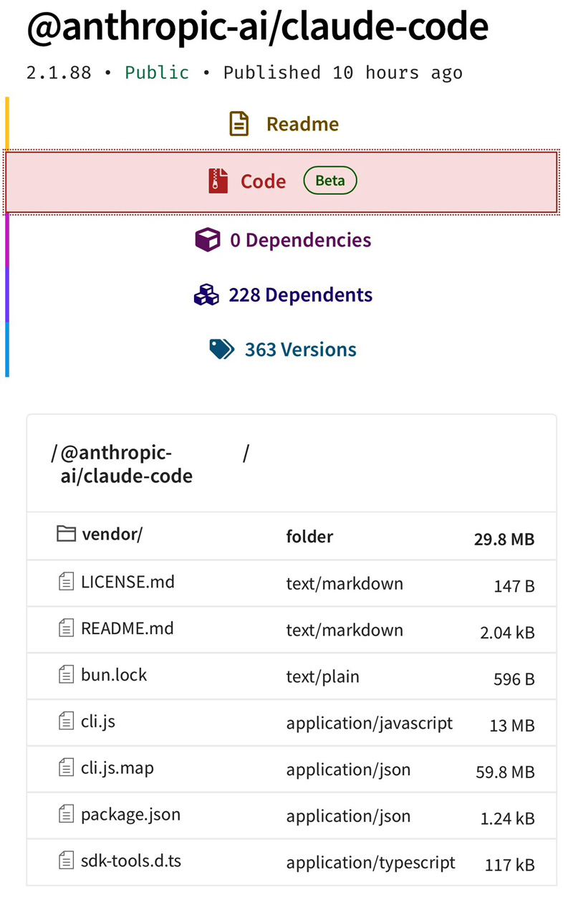The image size is (573, 910).
Task: Click the vendor folder icon
Action: 66,533
